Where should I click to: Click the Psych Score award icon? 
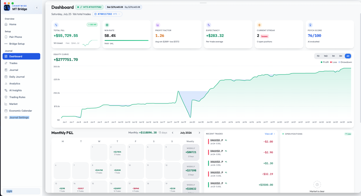click(310, 25)
